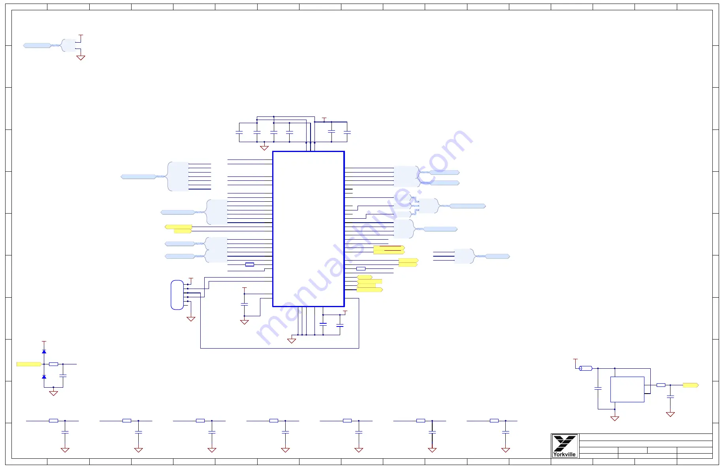Screen dimensions: 725x469
Task: Select the rounded connector symbol left of the IC
Action: pos(177,295)
